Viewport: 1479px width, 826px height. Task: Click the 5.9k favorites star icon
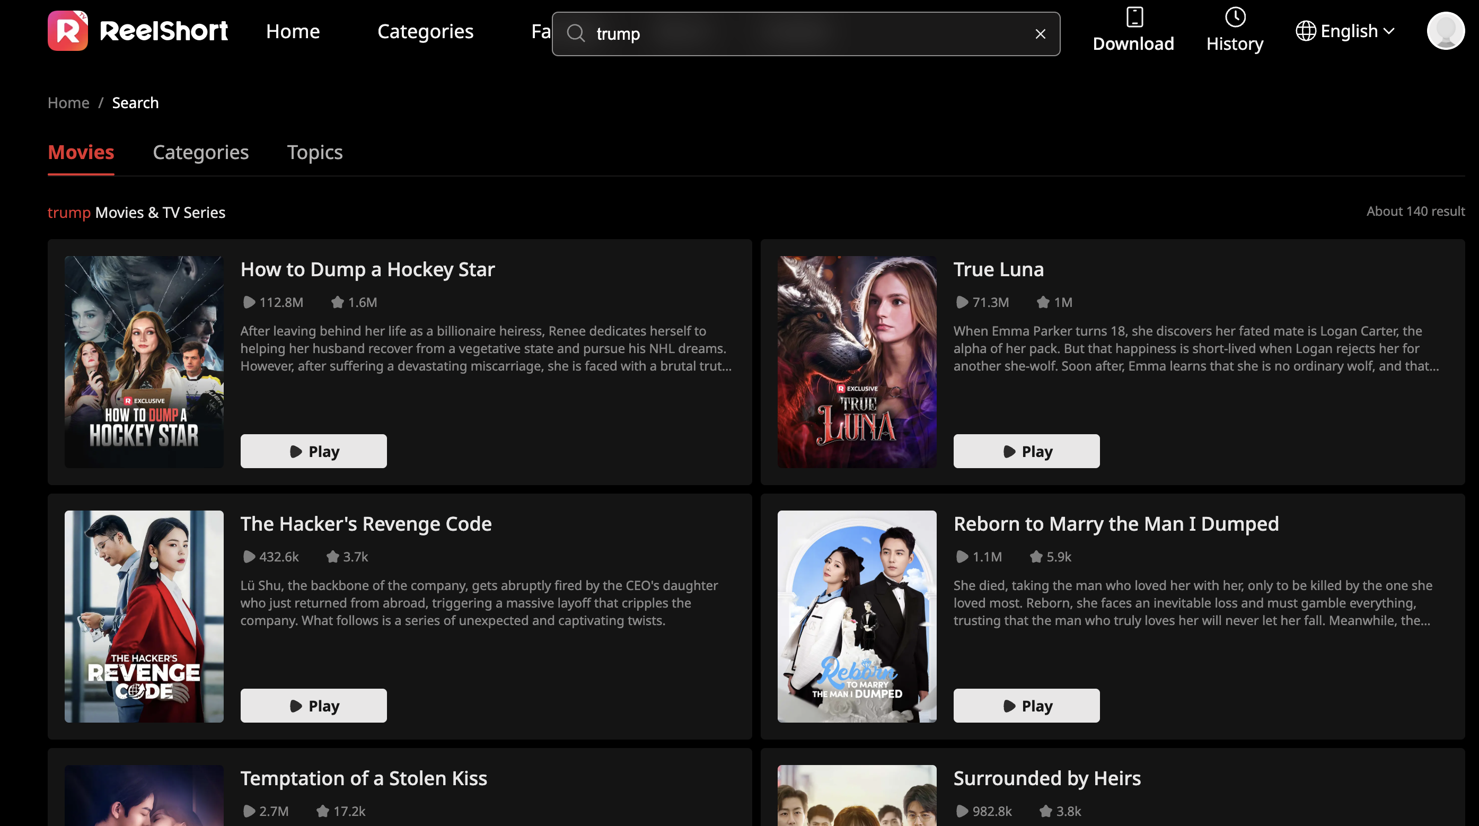click(x=1036, y=557)
